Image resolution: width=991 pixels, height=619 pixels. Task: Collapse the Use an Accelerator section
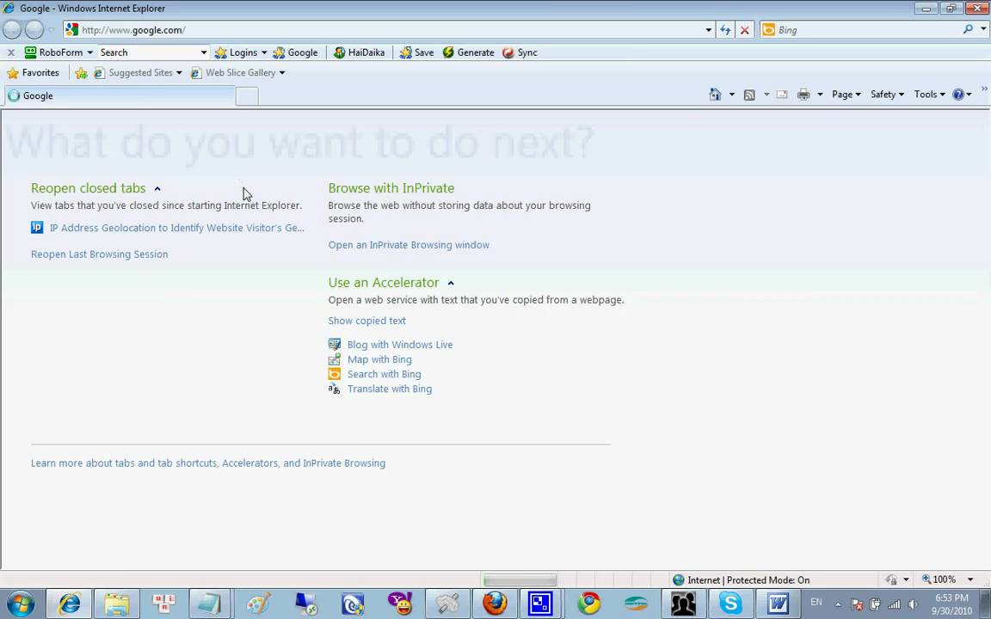[x=451, y=283]
